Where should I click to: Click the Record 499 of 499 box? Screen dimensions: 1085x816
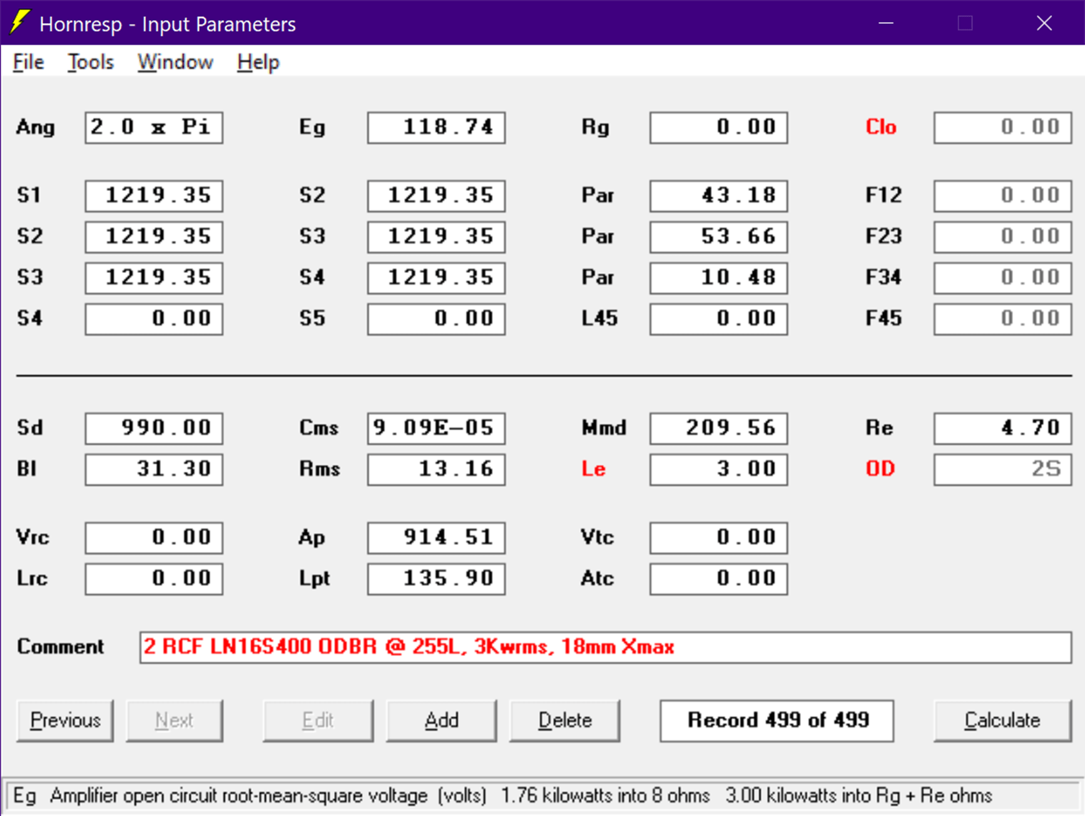(x=777, y=721)
